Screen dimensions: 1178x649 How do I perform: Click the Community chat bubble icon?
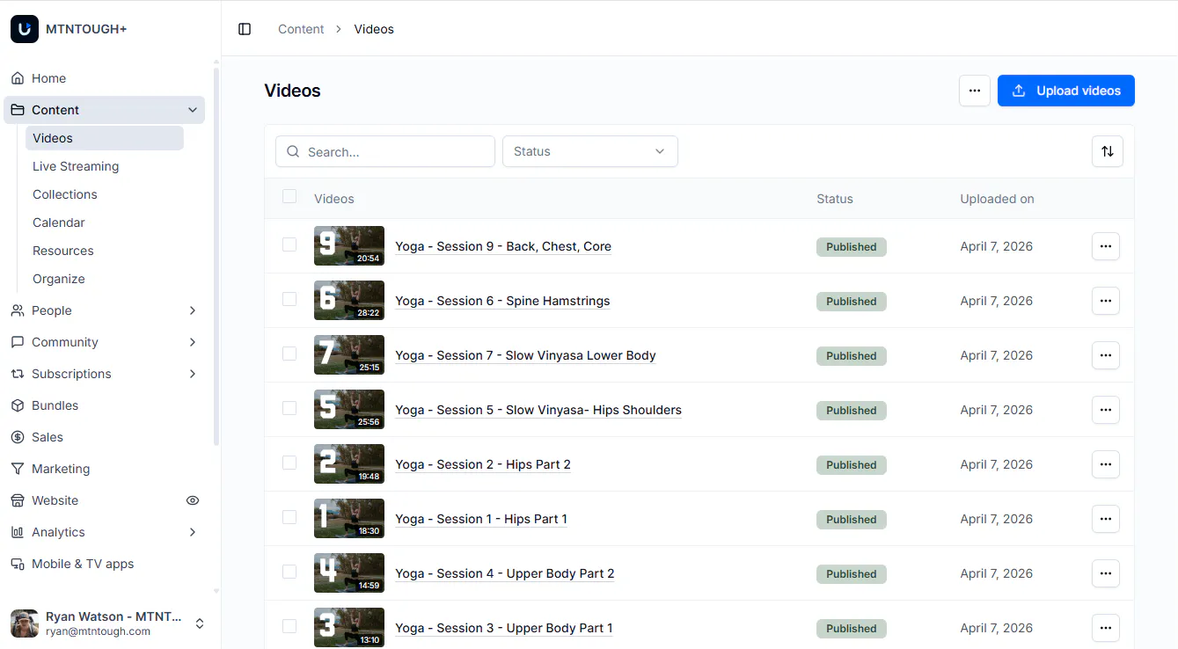click(18, 342)
